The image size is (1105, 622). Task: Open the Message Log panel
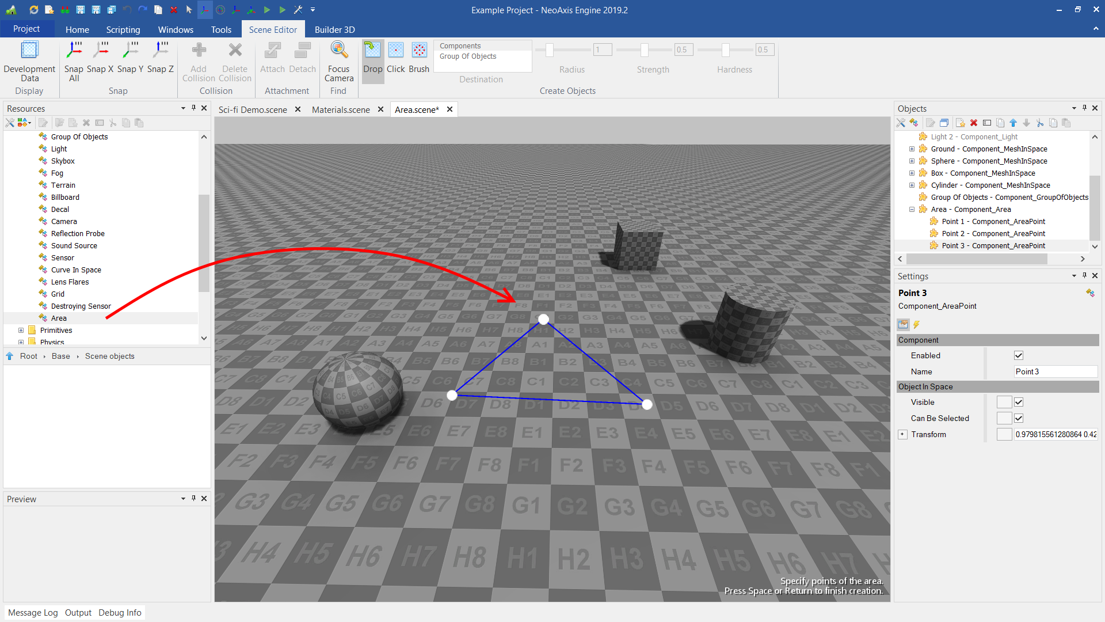(33, 612)
